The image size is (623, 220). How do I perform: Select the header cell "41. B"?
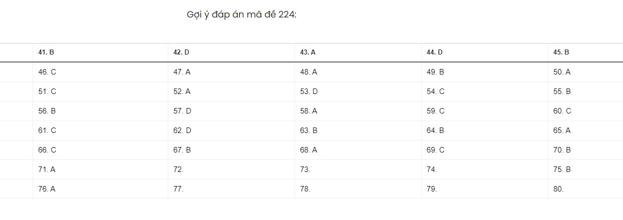[x=46, y=52]
